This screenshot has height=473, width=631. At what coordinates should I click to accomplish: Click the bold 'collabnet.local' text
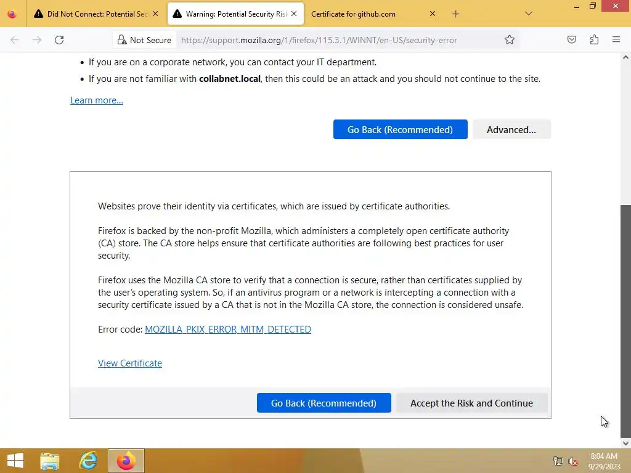coord(230,79)
